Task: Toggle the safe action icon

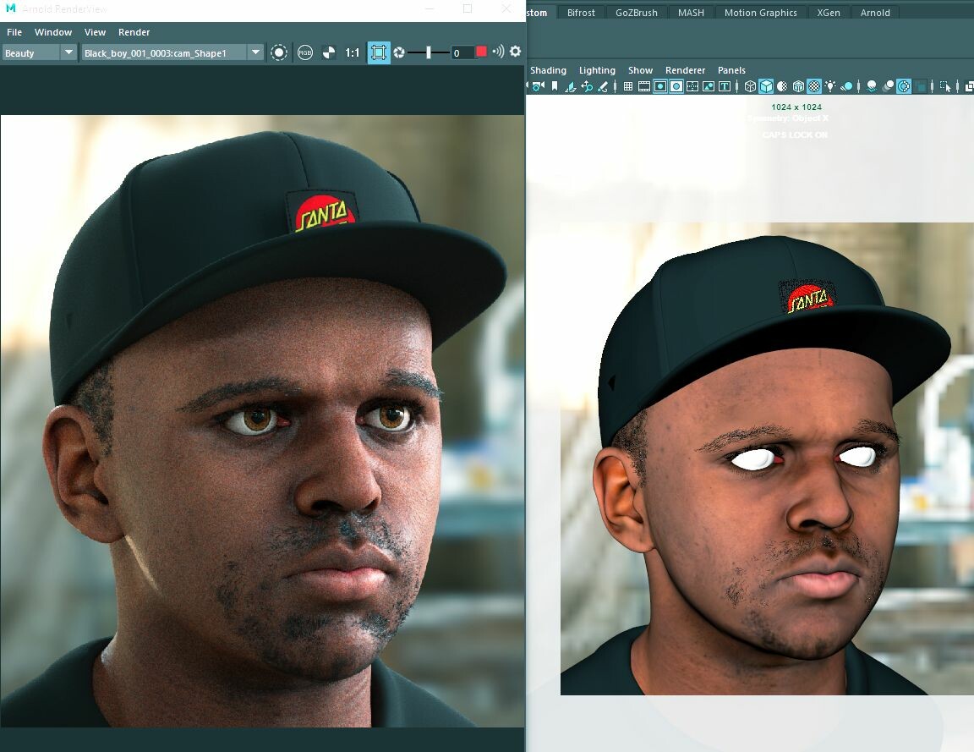Action: pos(709,86)
